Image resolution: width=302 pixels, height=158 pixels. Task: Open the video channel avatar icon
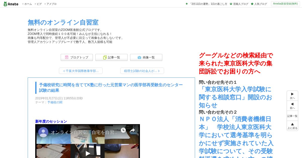[x=43, y=132]
